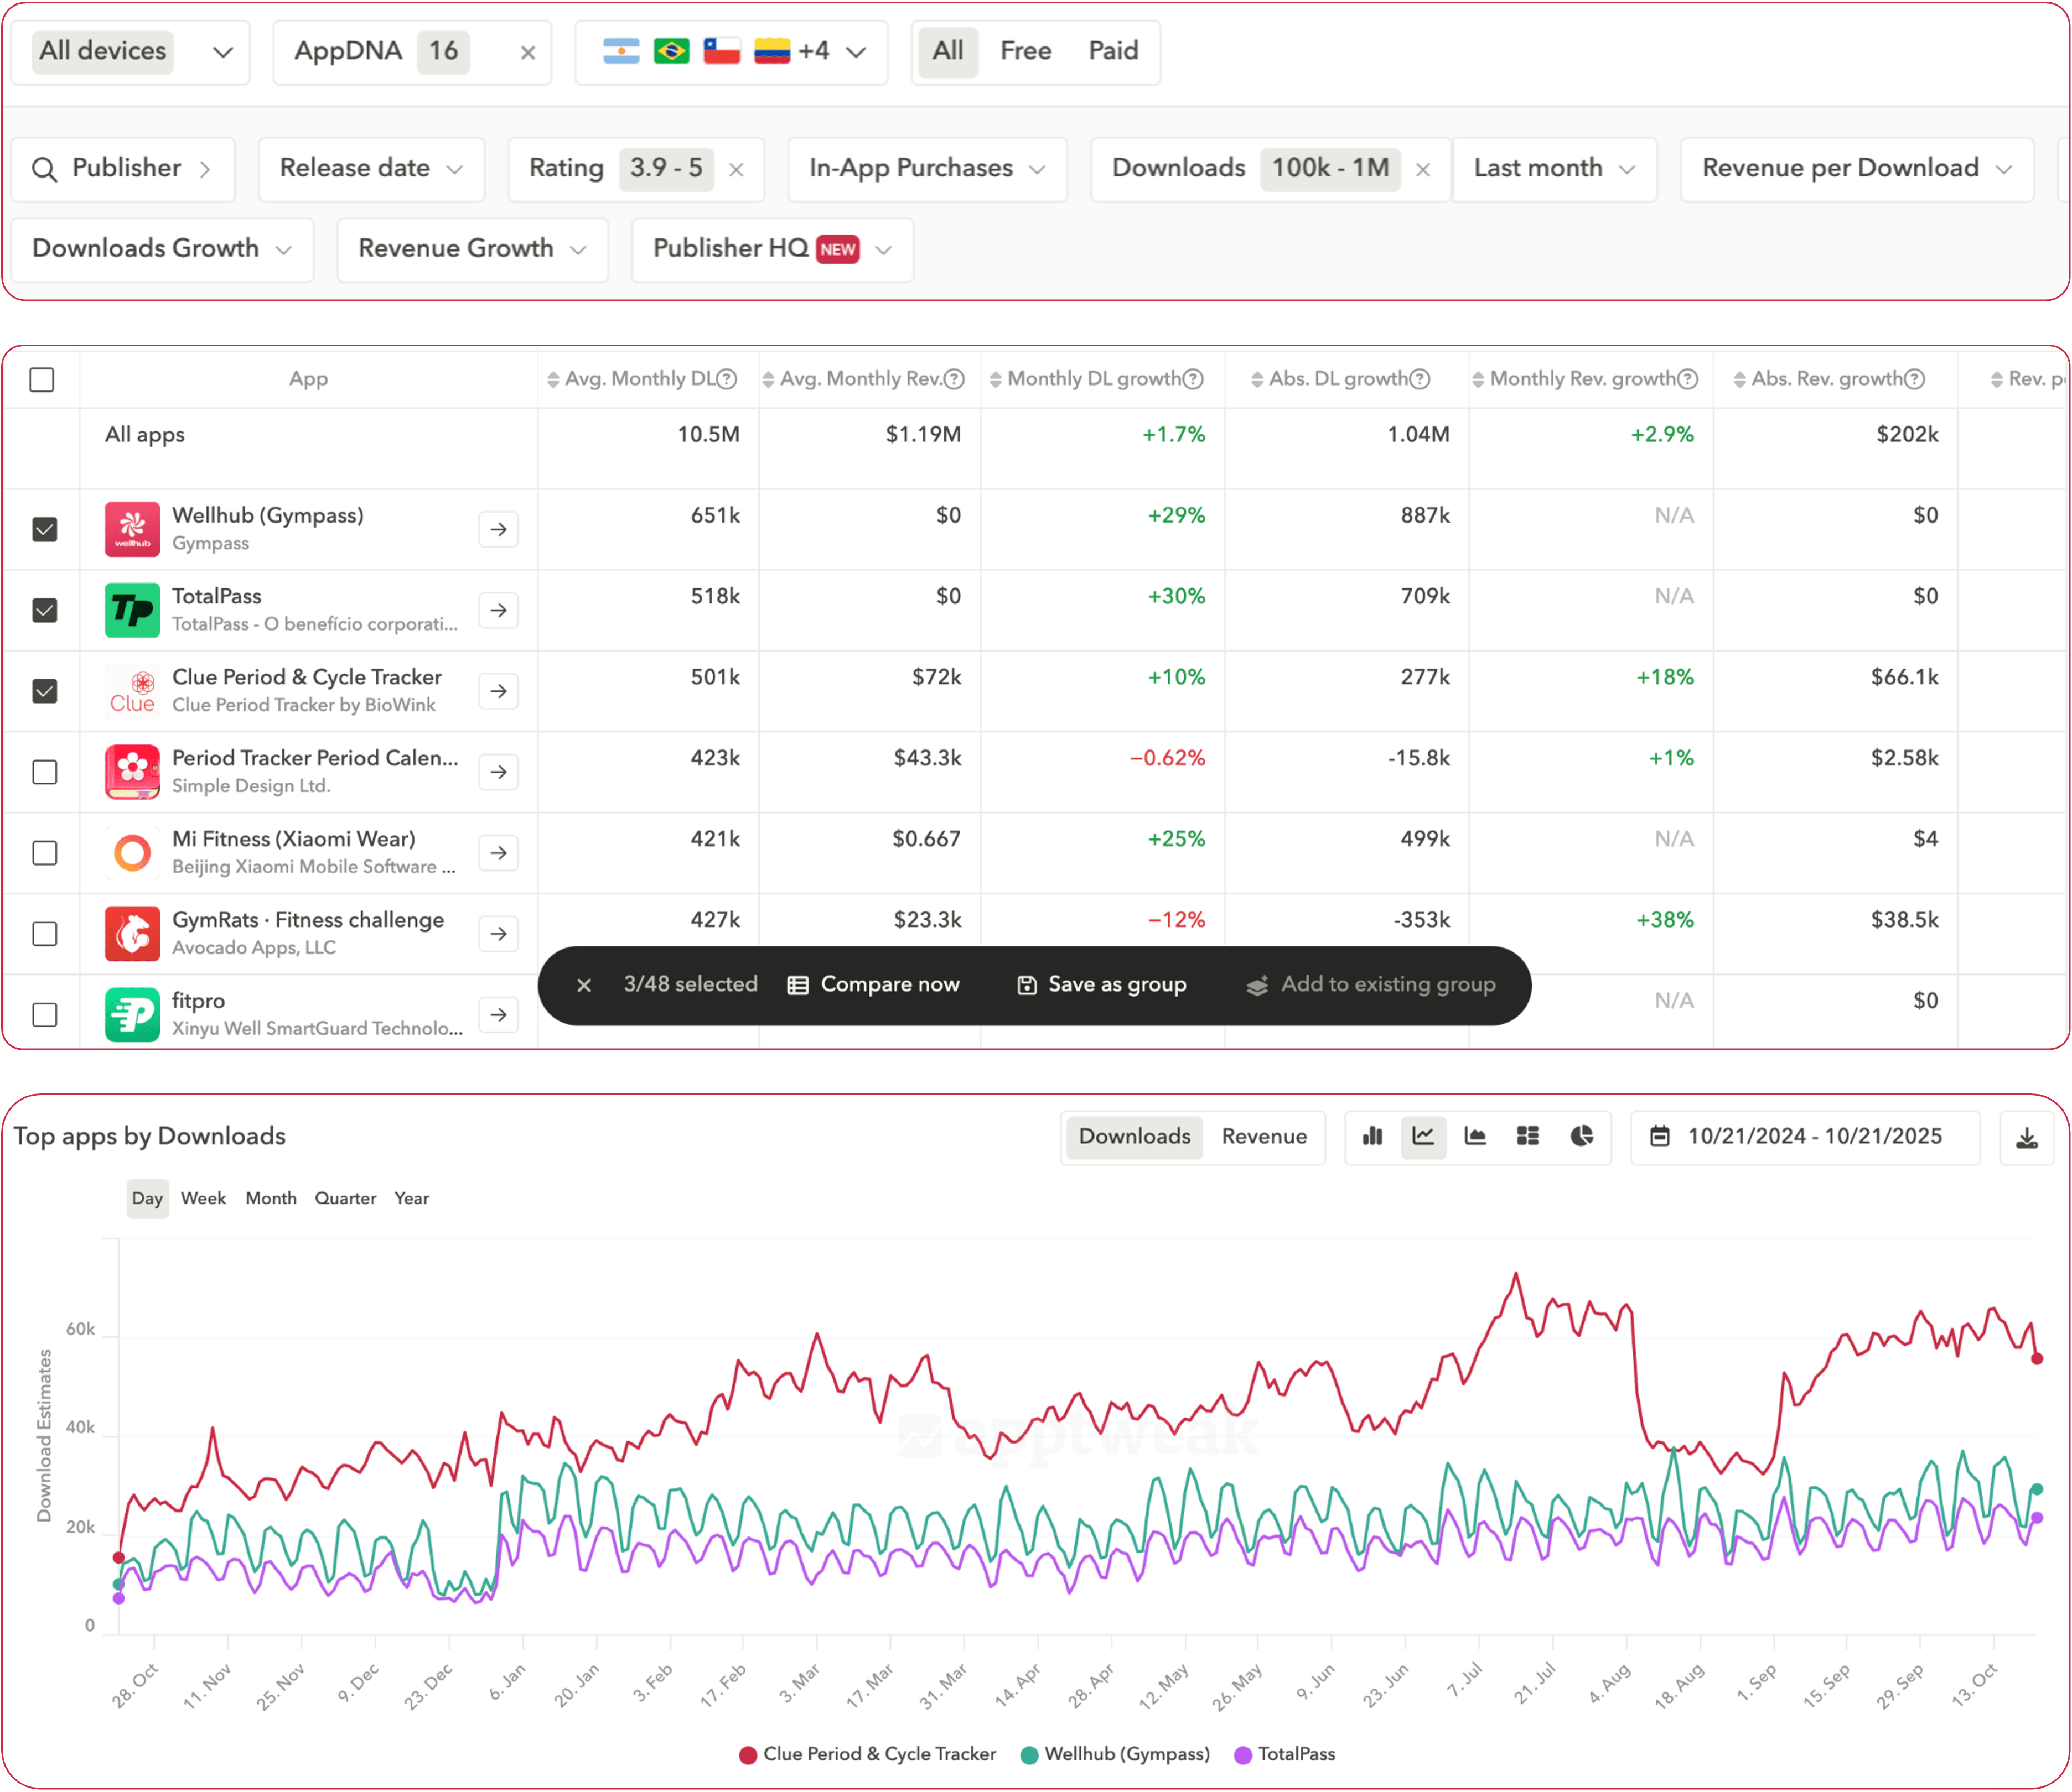Expand the Publisher HQ filter
The image size is (2072, 1792).
[x=771, y=249]
